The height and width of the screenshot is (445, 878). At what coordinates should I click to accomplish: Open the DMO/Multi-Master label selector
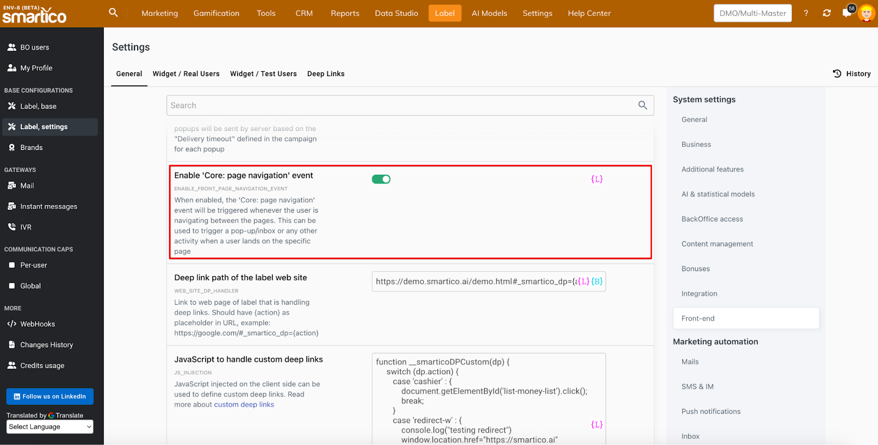(752, 13)
